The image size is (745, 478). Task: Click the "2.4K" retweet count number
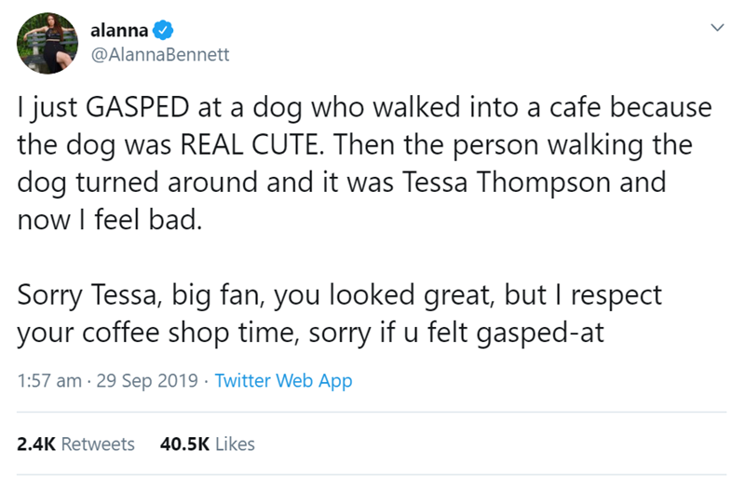click(36, 444)
